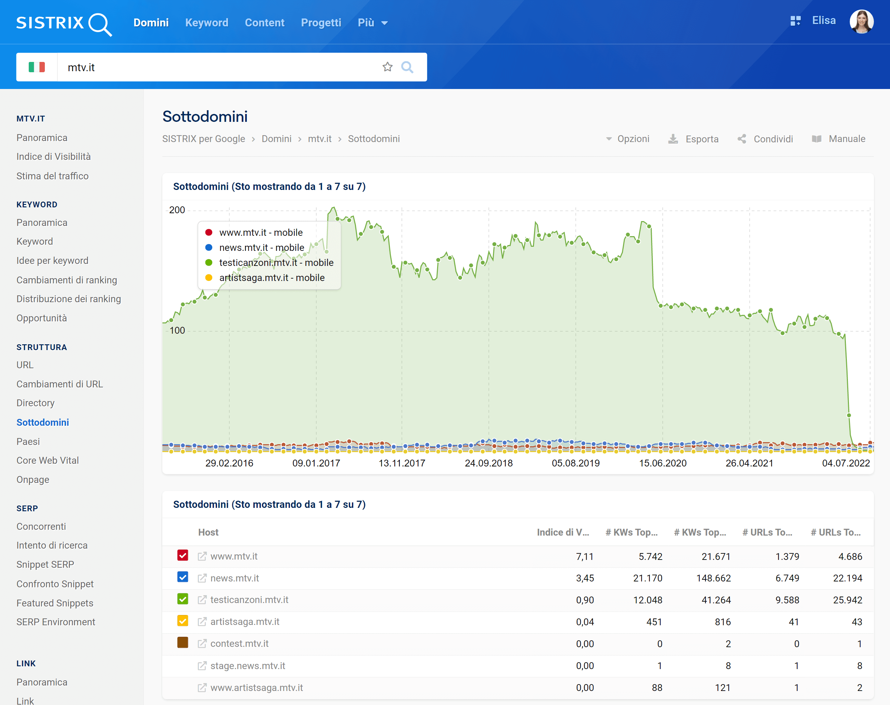This screenshot has height=705, width=890.
Task: Click the star favorite icon in search bar
Action: pos(387,67)
